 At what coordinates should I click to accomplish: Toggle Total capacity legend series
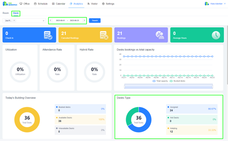pyautogui.click(x=160, y=81)
